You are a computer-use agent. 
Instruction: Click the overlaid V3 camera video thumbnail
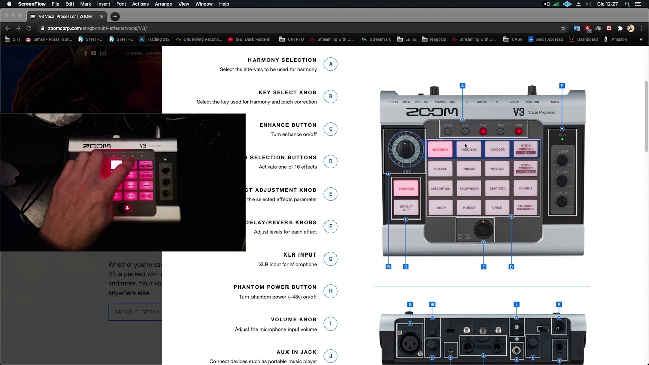coord(123,182)
